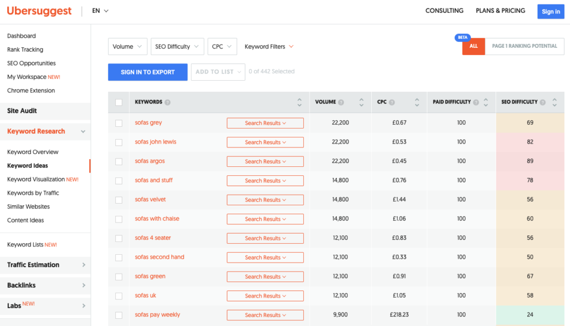Open the sofas with chaise keyword link
570x326 pixels.
[x=157, y=219]
